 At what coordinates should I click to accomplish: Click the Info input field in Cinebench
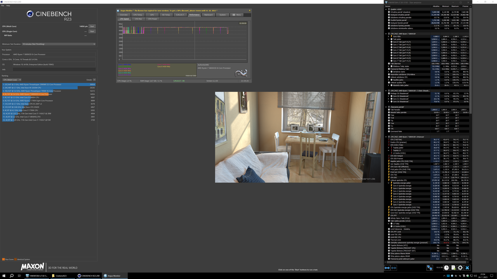point(54,70)
